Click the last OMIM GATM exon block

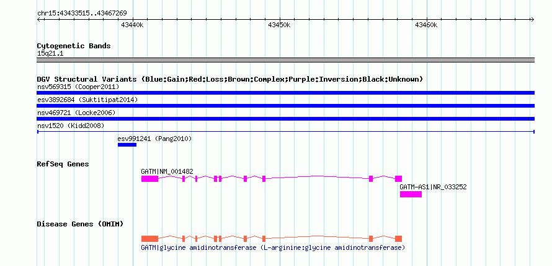(x=399, y=239)
